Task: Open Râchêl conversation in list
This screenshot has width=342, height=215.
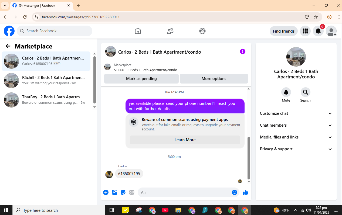Action: point(46,81)
